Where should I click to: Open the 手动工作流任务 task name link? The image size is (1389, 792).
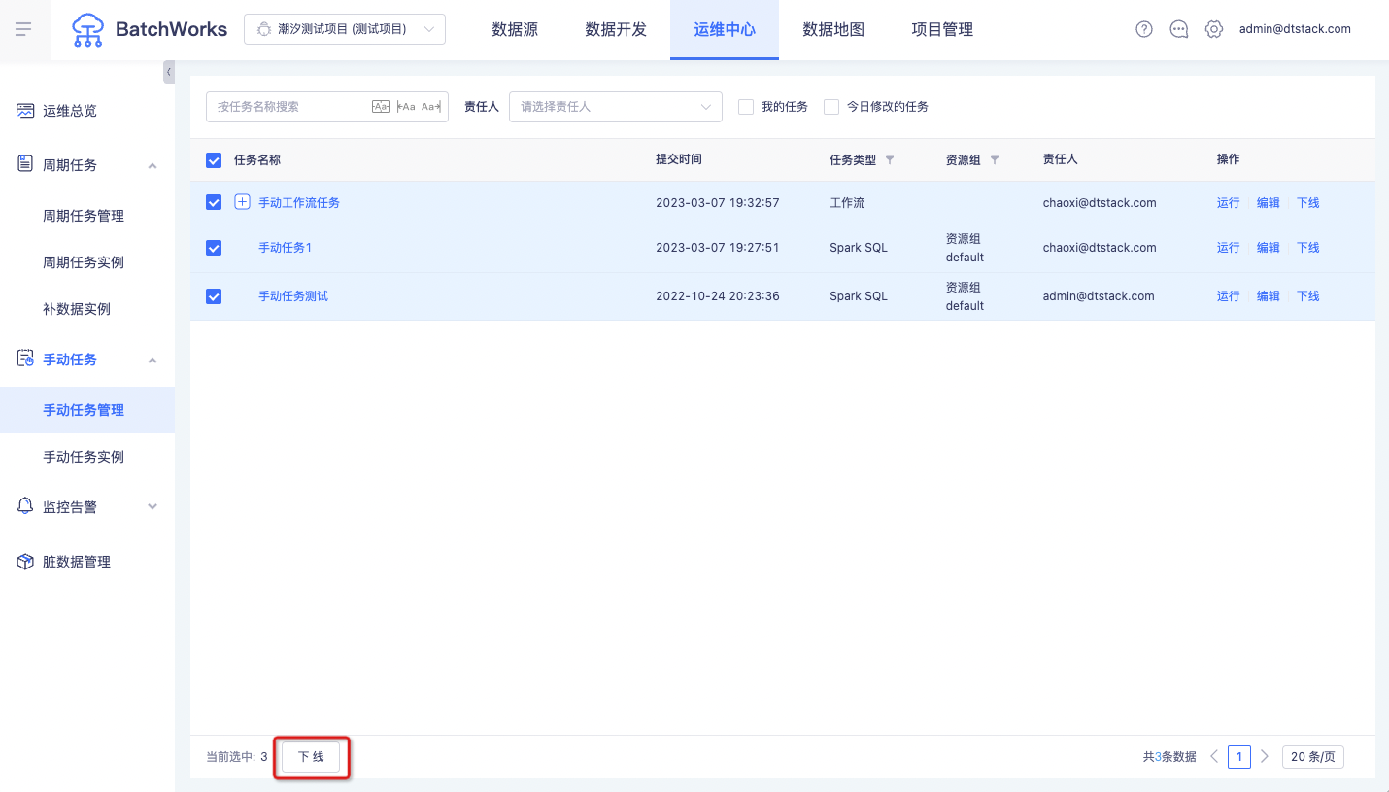(299, 203)
